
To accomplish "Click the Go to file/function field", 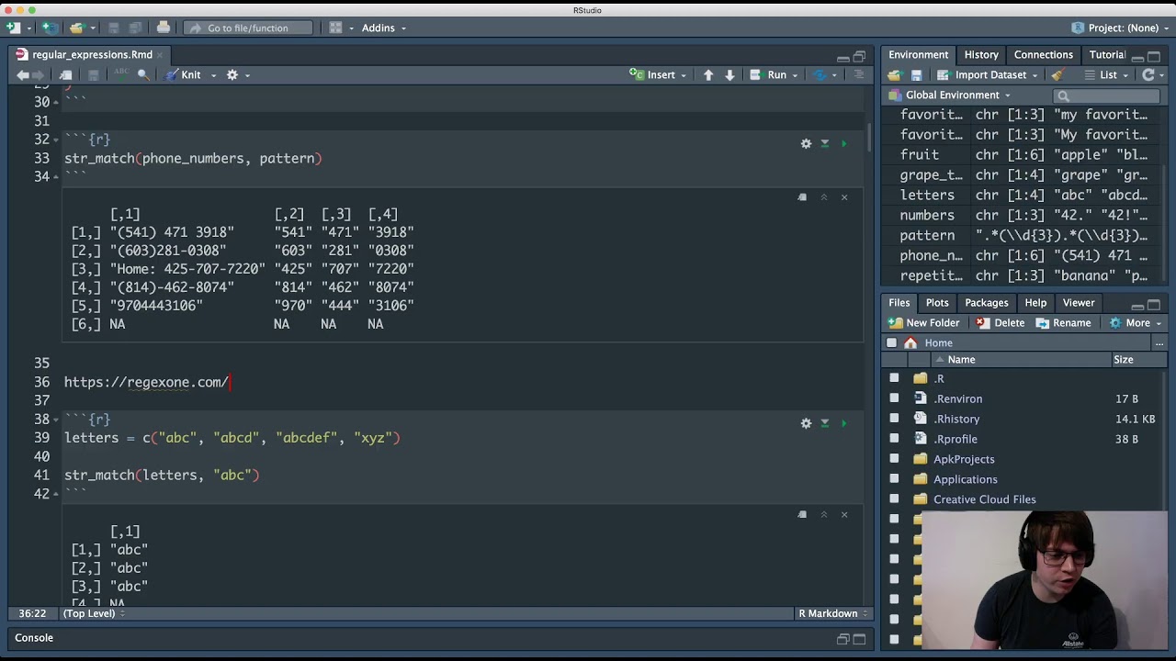I will tap(248, 28).
